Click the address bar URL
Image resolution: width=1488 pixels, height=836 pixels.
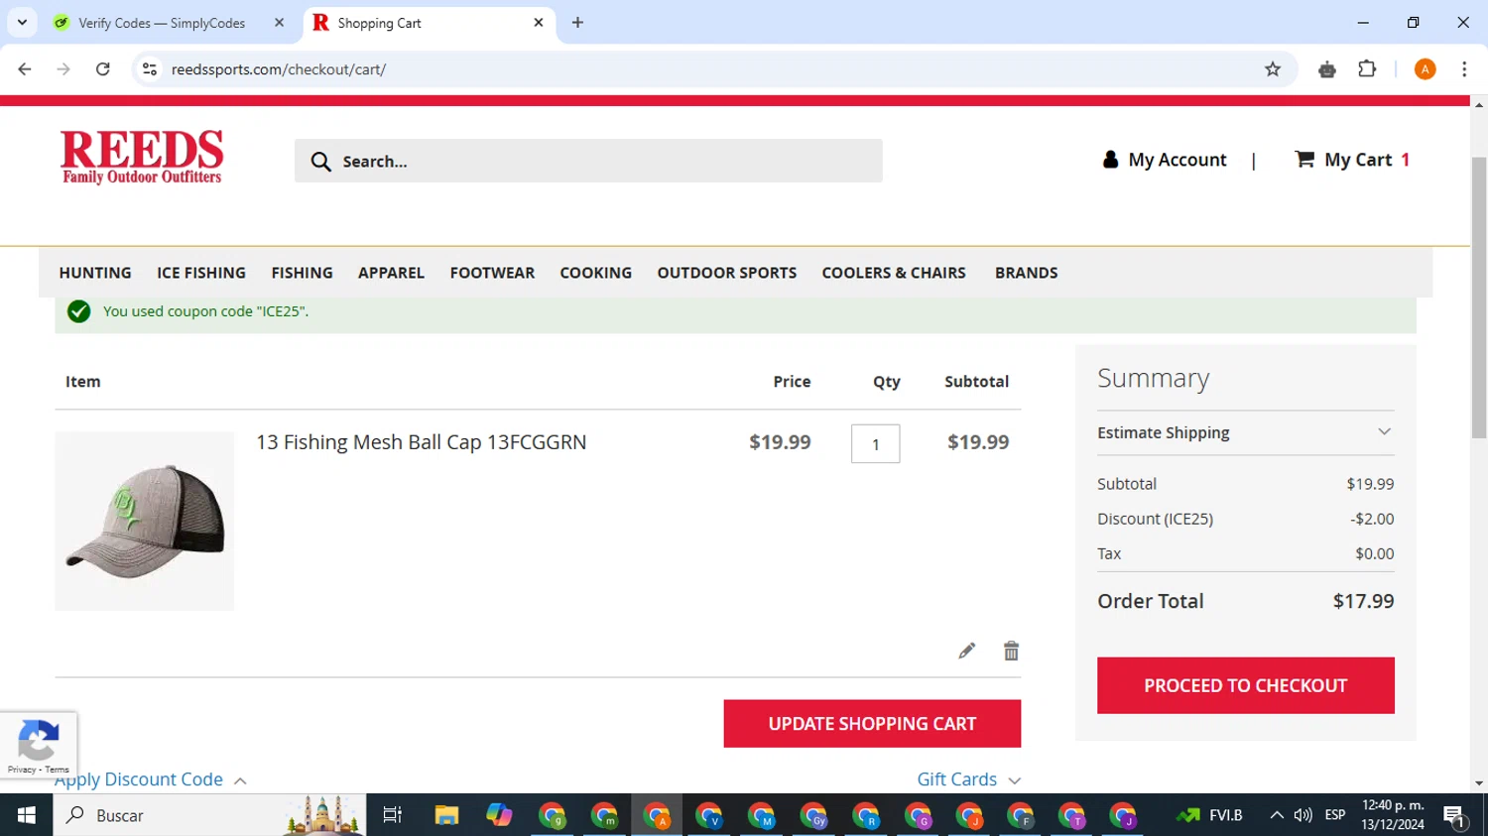[279, 69]
